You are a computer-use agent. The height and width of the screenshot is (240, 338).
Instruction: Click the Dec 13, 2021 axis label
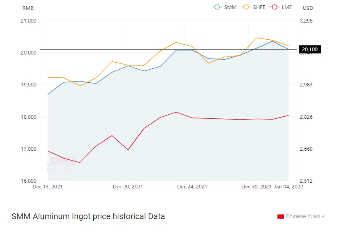pyautogui.click(x=47, y=187)
